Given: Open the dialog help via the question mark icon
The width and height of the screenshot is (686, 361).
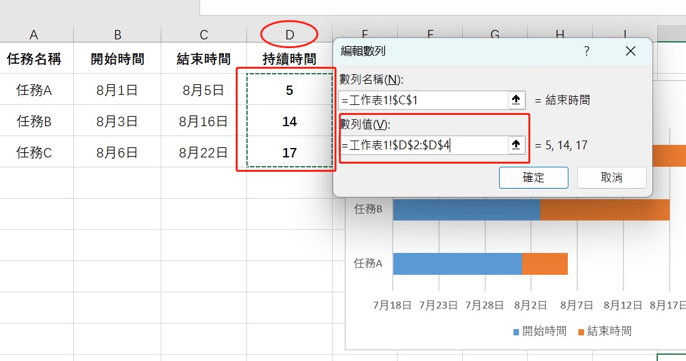Looking at the screenshot, I should pos(587,51).
